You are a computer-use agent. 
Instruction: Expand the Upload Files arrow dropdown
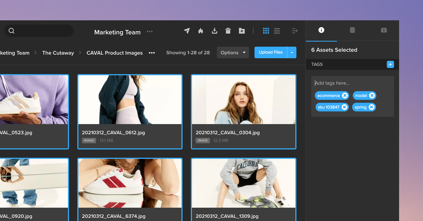click(292, 52)
